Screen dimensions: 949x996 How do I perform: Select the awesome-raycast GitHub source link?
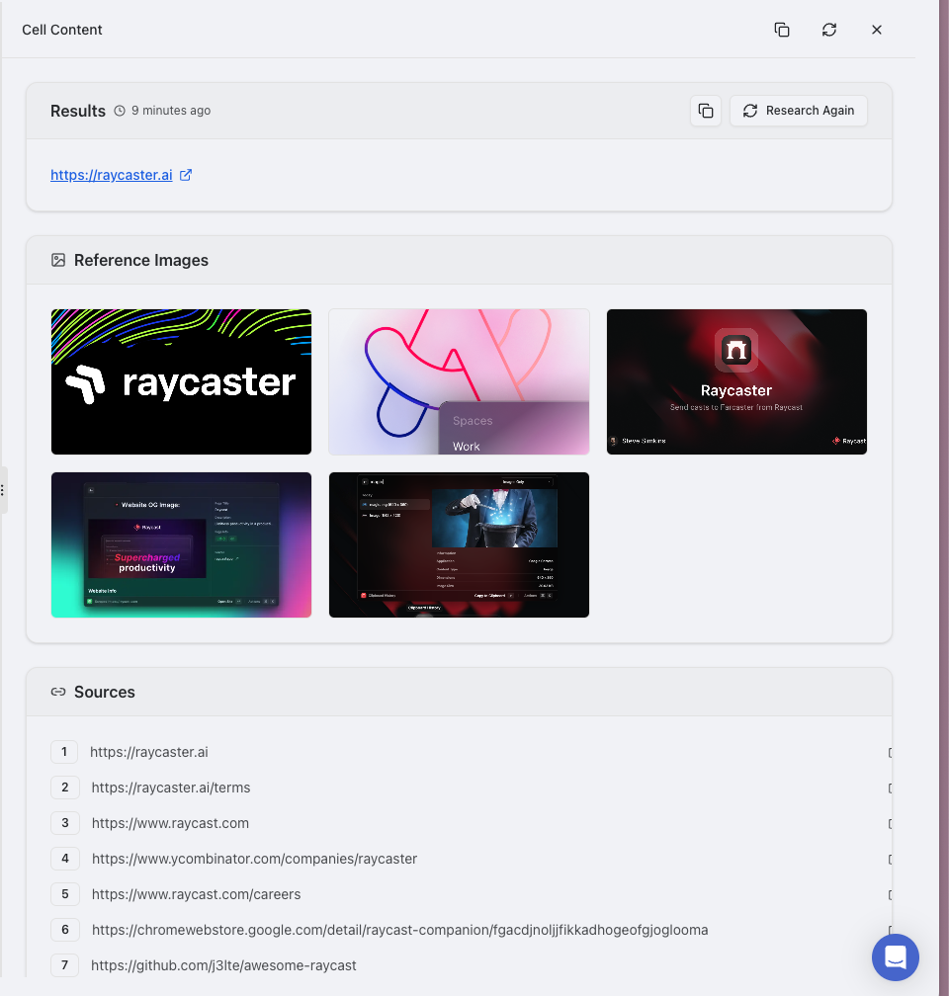tap(223, 965)
